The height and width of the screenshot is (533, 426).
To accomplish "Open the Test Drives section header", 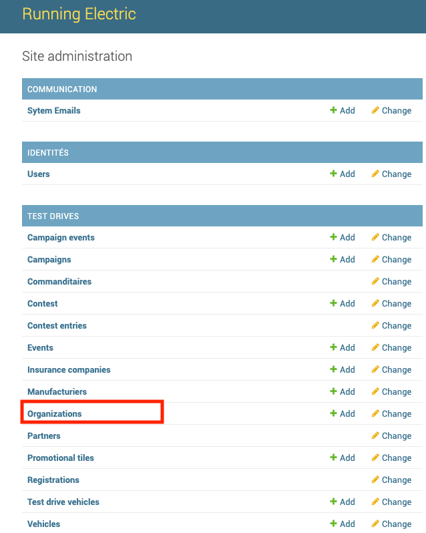I will point(53,216).
